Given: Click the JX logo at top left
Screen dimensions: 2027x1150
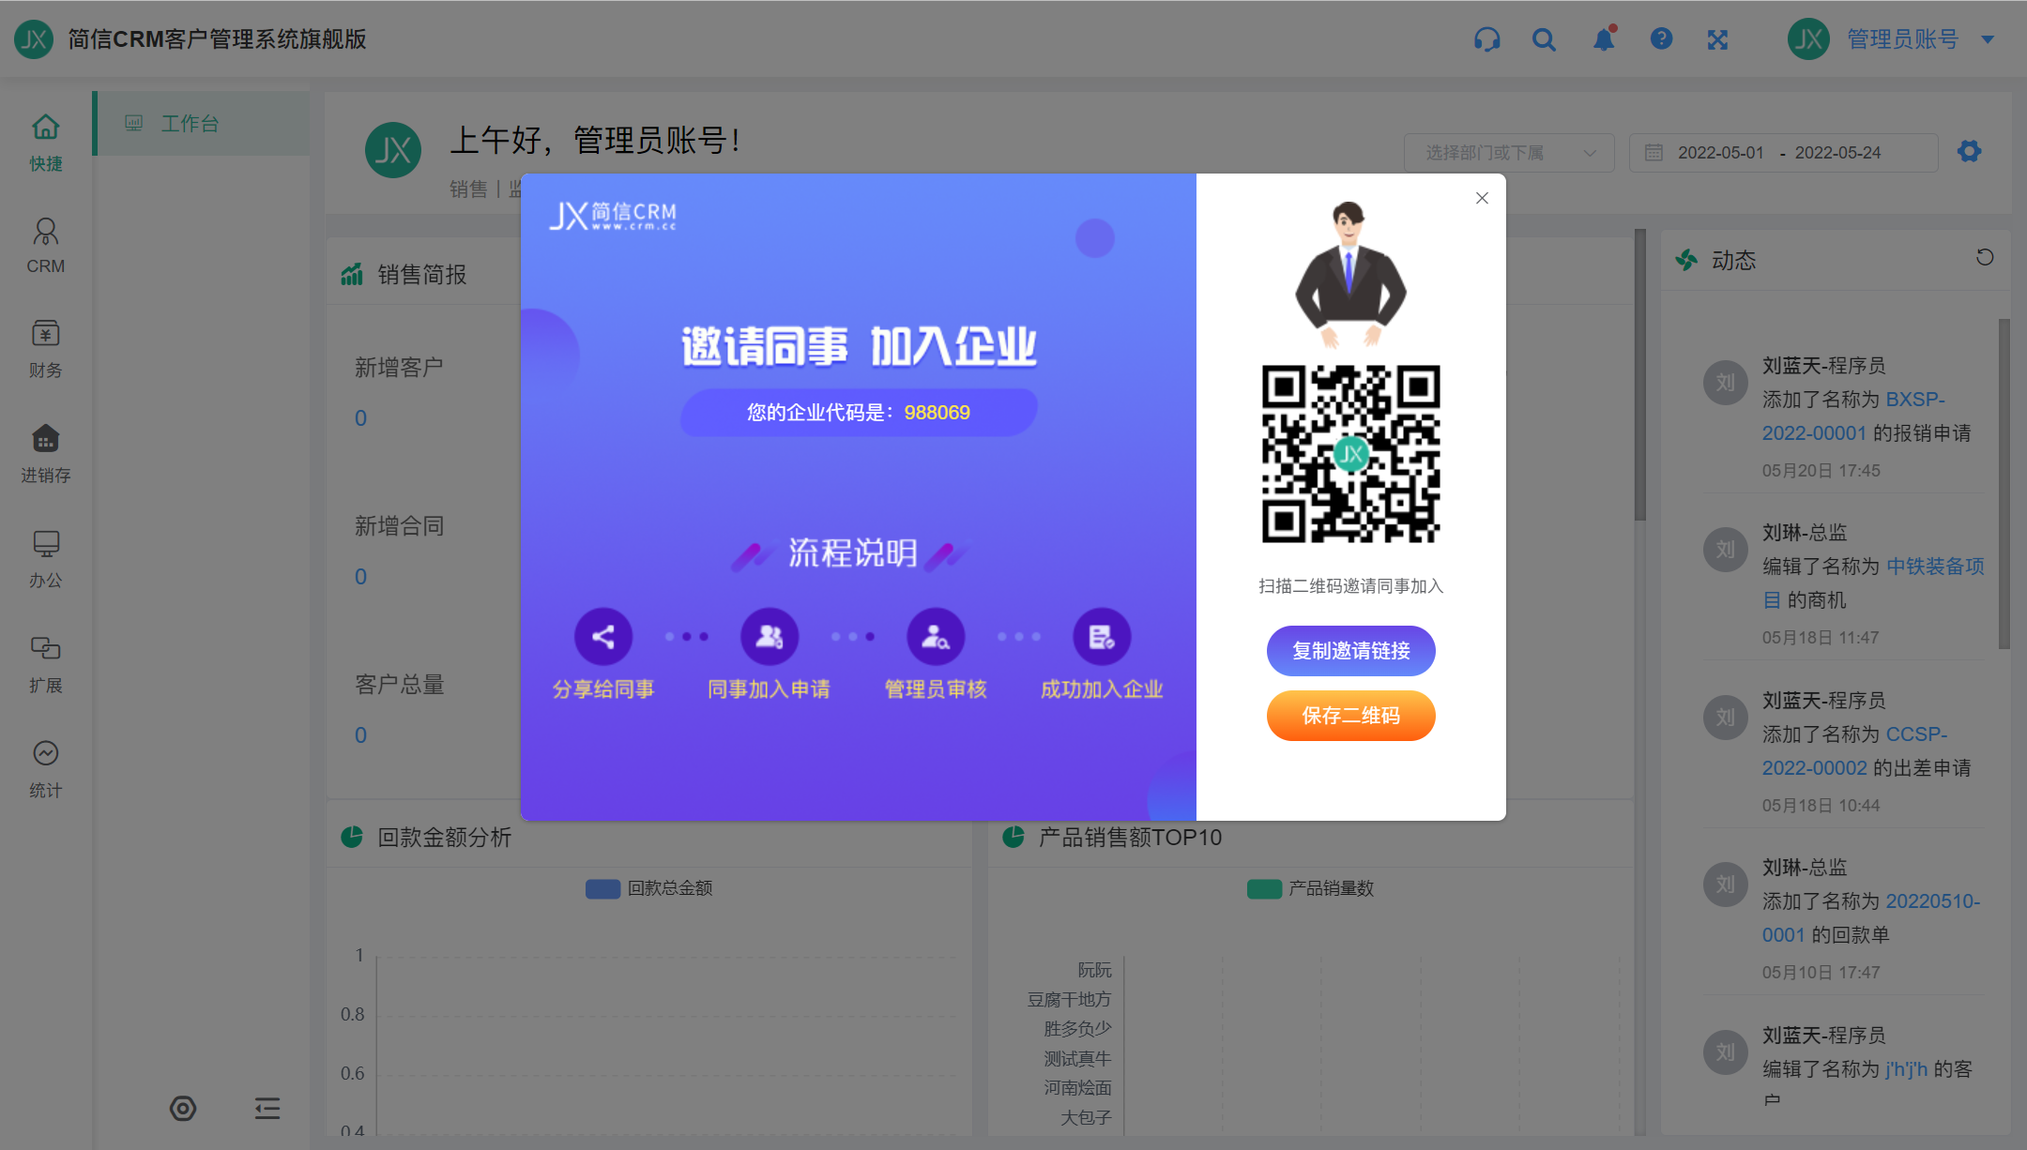Looking at the screenshot, I should (34, 39).
